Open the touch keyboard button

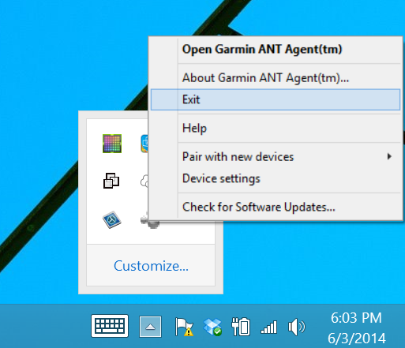point(110,326)
